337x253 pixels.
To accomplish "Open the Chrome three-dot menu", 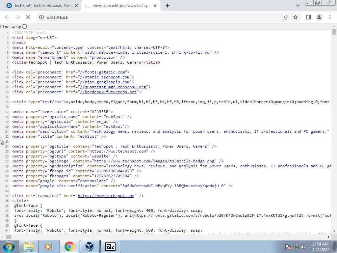I will [x=330, y=17].
